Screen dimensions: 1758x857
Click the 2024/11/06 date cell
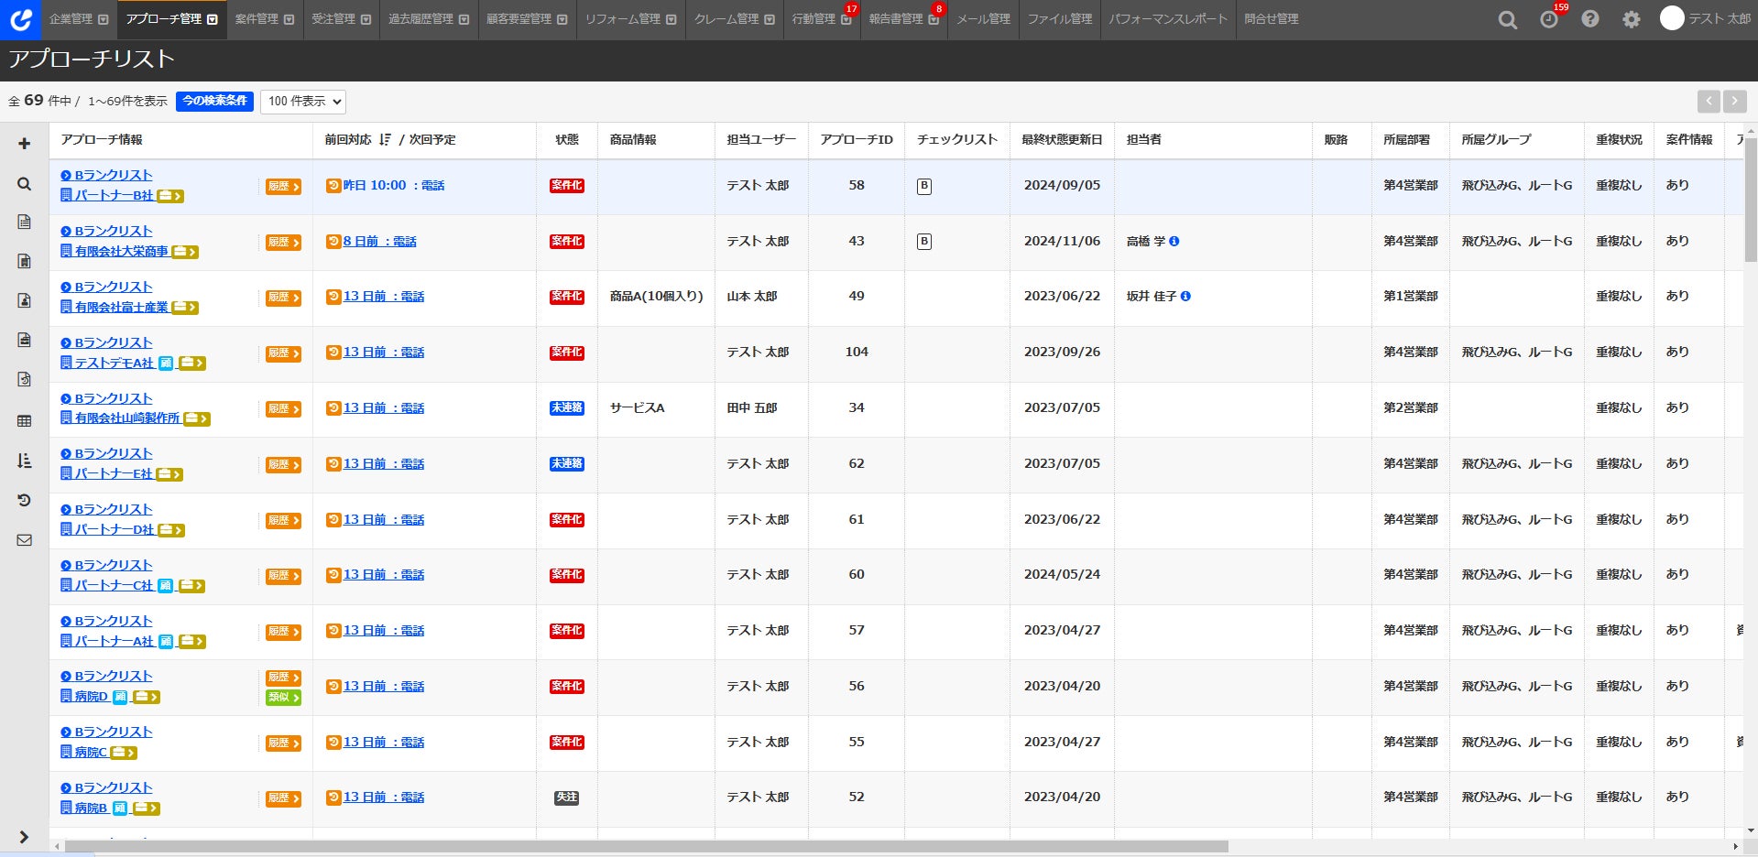point(1063,241)
